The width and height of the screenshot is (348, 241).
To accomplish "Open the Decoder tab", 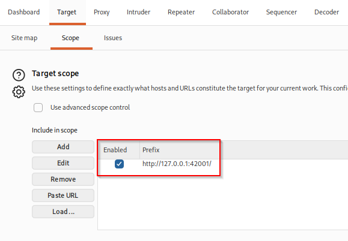I will (x=326, y=12).
